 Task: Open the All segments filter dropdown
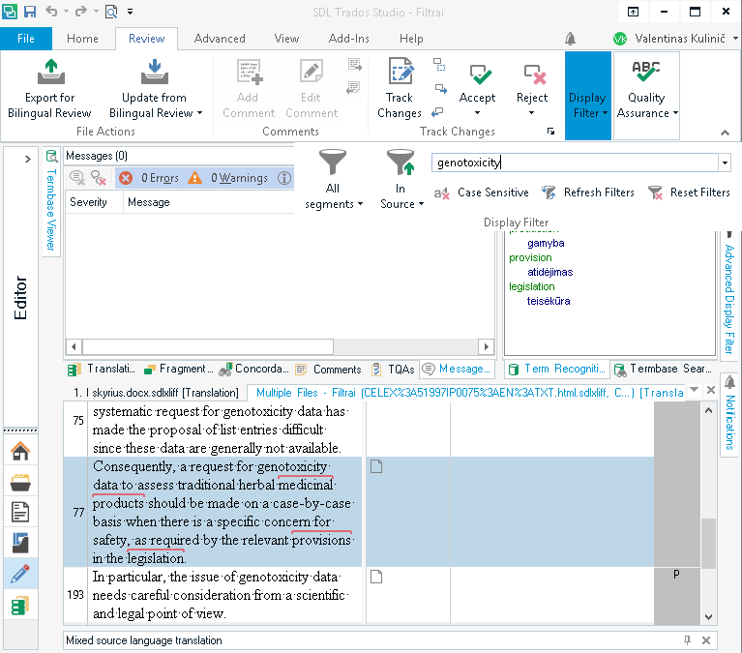click(333, 180)
